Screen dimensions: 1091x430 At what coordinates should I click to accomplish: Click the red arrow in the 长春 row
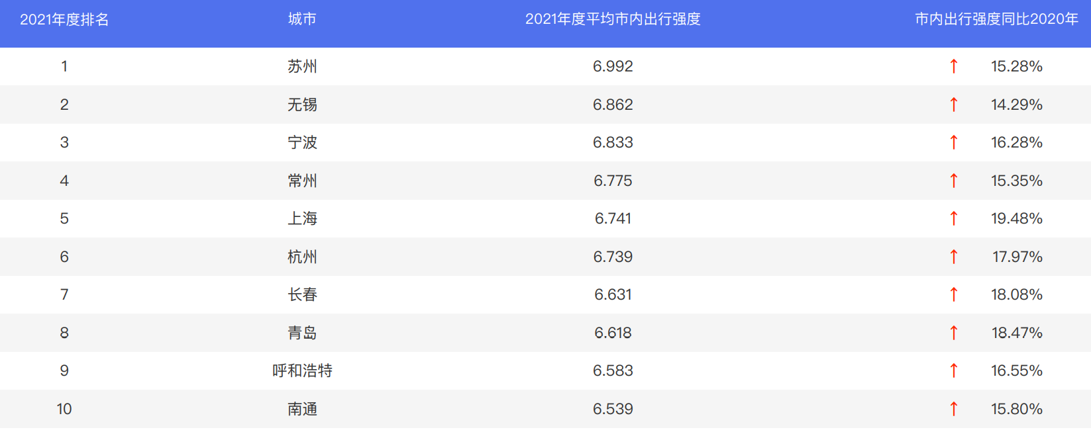click(x=953, y=294)
